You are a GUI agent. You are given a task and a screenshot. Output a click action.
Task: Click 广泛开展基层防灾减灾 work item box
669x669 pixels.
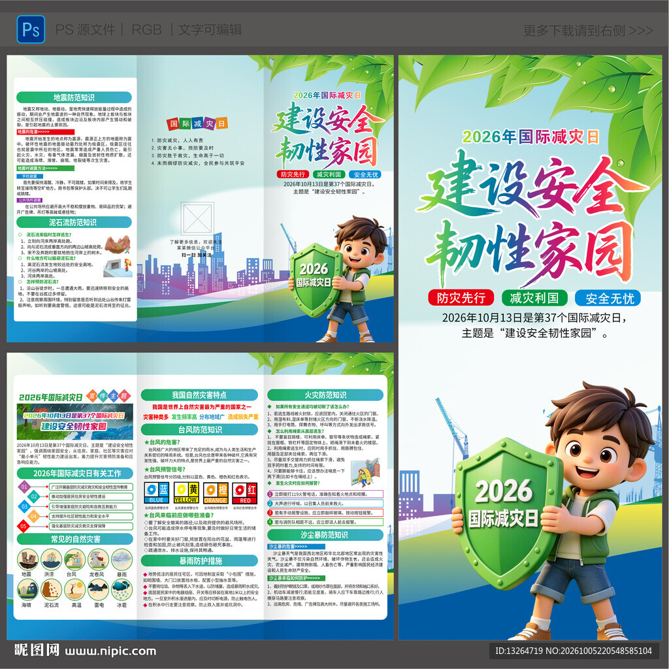(x=91, y=487)
